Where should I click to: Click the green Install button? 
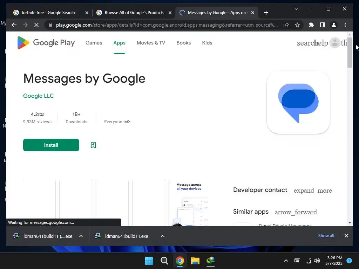[51, 145]
